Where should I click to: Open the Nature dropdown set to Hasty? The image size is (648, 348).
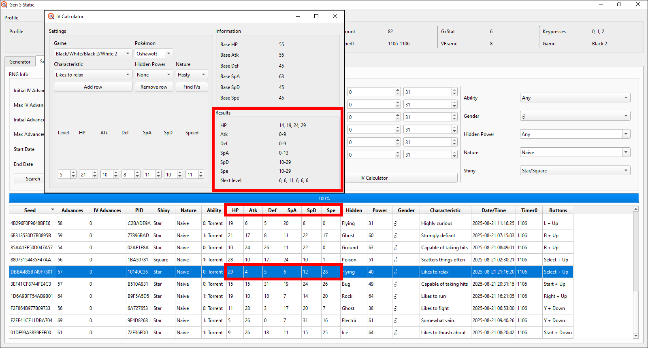(x=192, y=75)
